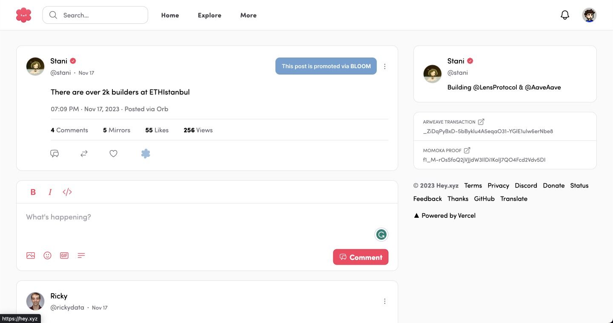Image resolution: width=613 pixels, height=323 pixels.
Task: Click the search magnifier icon
Action: [x=53, y=15]
